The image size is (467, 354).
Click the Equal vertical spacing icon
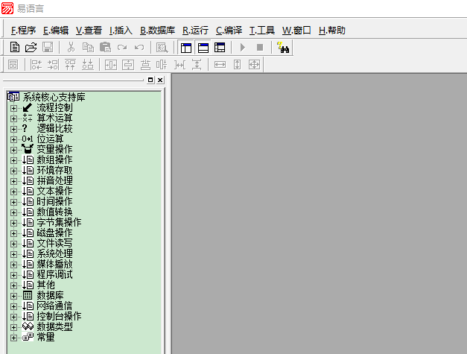click(197, 64)
